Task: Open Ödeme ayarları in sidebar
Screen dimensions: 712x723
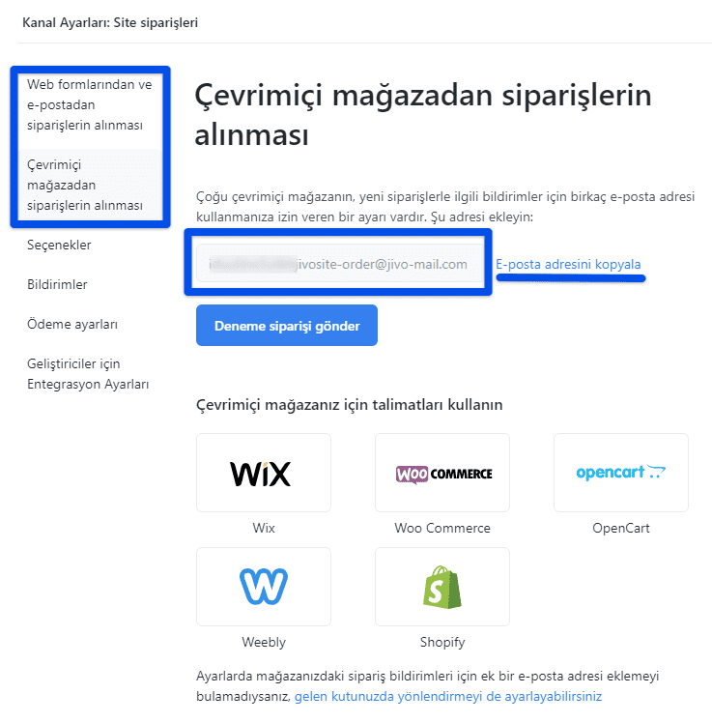Action: [x=72, y=324]
